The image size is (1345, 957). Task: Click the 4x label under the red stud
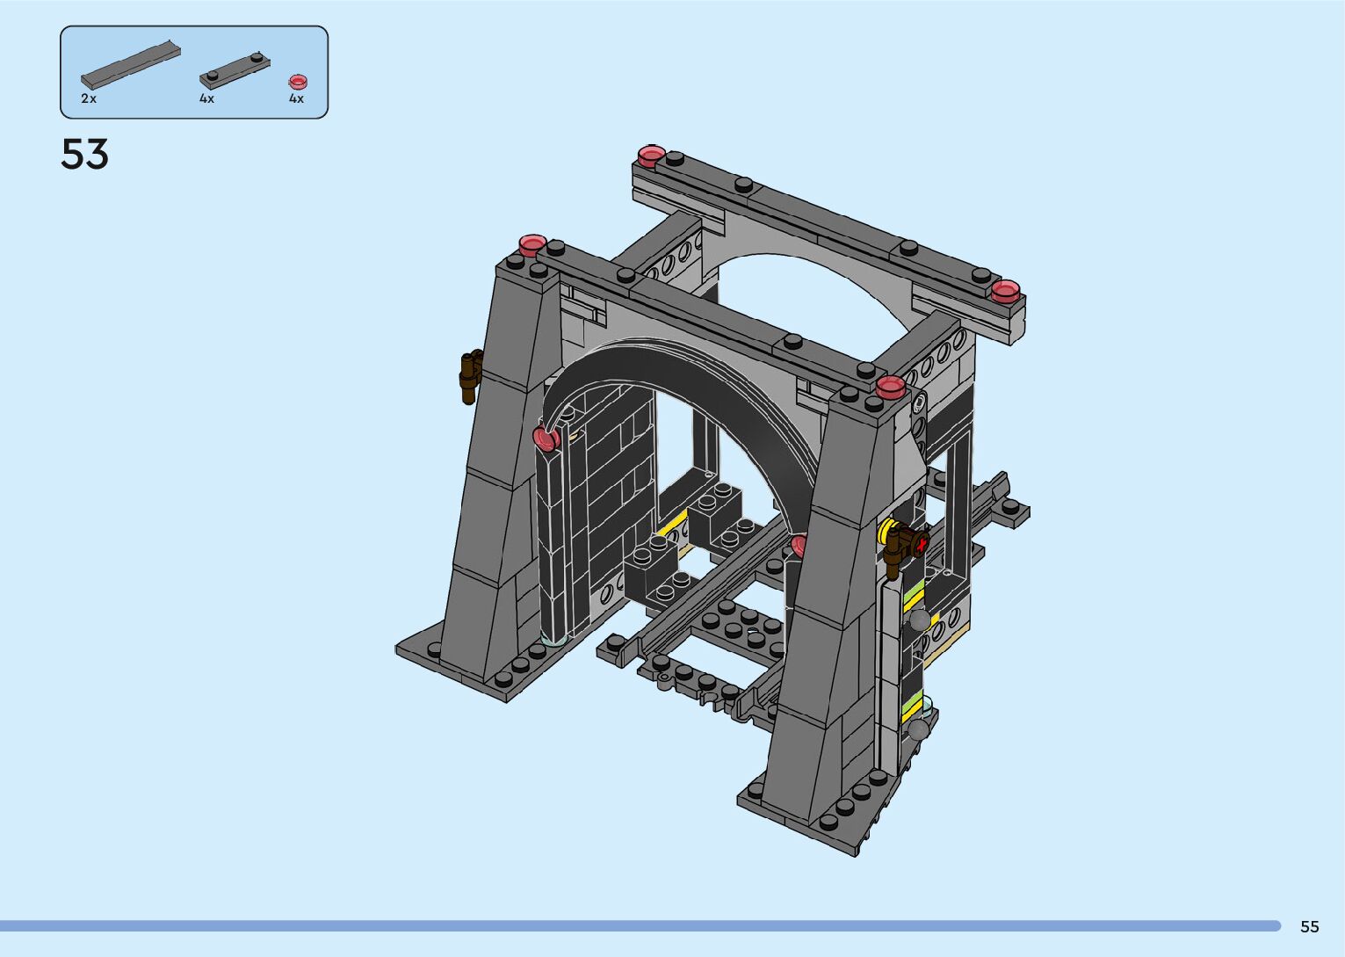296,99
